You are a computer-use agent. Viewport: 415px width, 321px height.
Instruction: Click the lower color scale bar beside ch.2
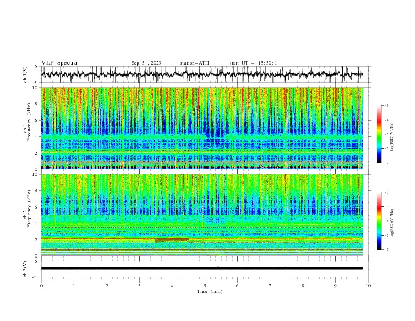pyautogui.click(x=379, y=221)
